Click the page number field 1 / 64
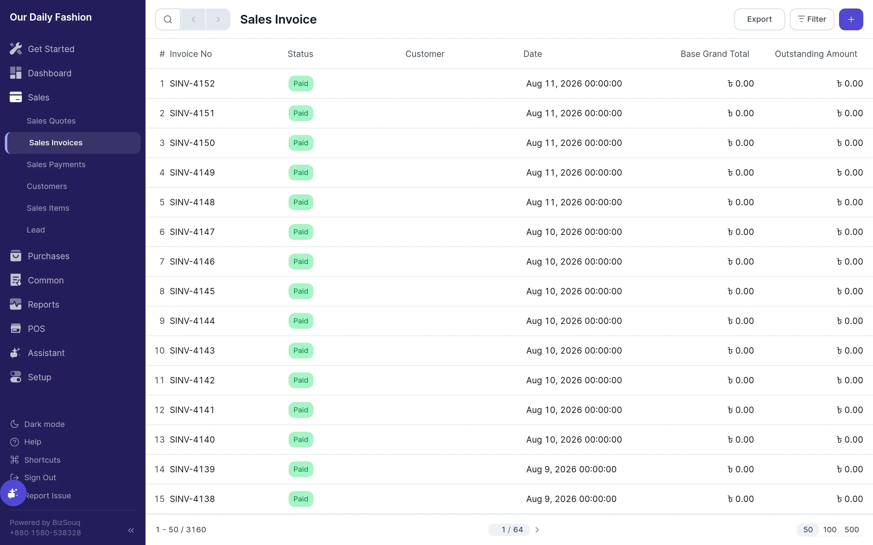Screen dimensions: 873x545 [509, 530]
